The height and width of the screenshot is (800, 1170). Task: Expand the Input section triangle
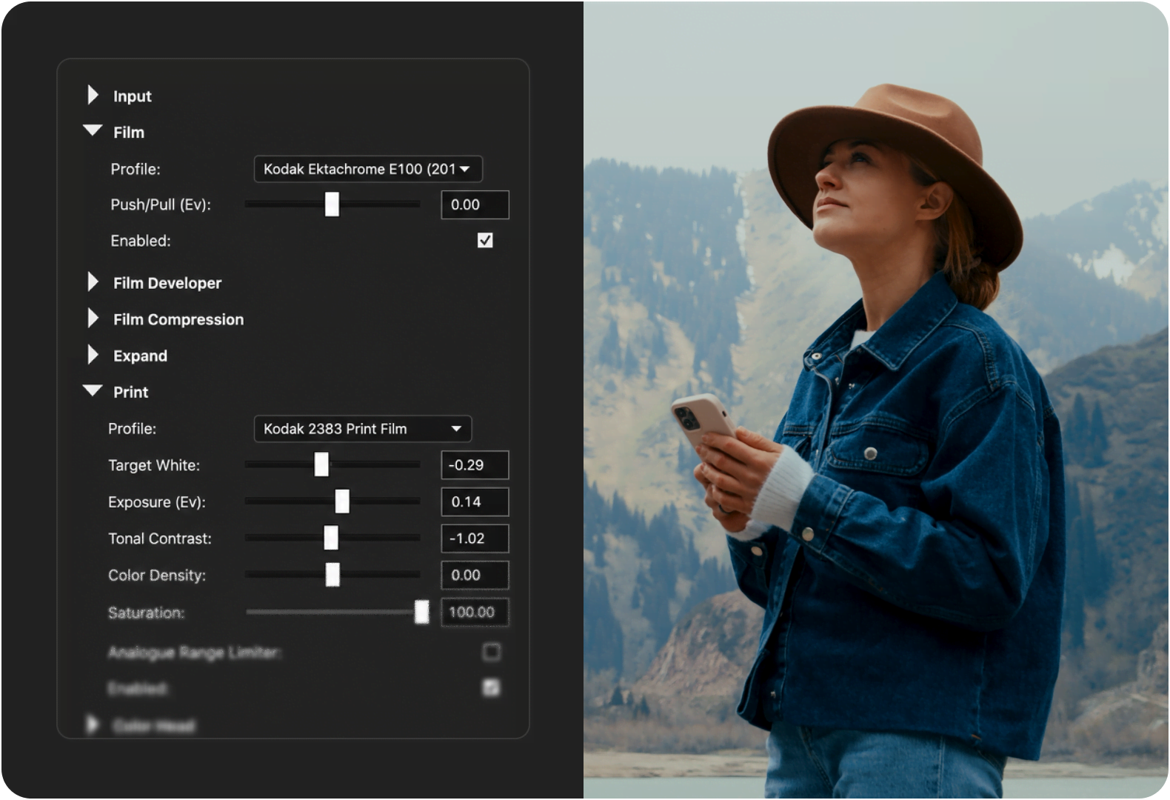(93, 95)
